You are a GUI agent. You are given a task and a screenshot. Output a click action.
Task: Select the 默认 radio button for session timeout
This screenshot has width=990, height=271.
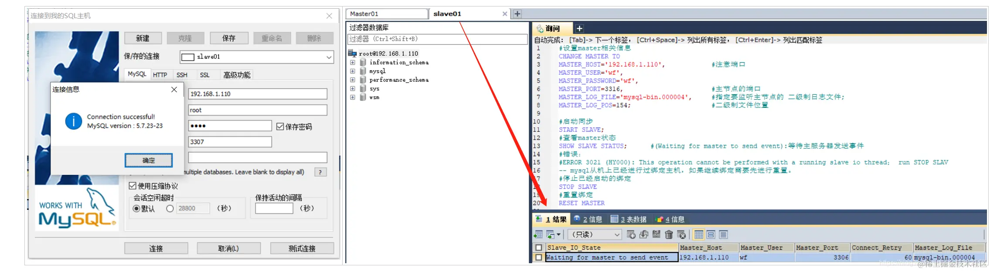coord(136,208)
